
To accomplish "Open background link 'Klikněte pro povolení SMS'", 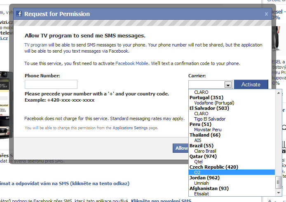I will pyautogui.click(x=161, y=200).
